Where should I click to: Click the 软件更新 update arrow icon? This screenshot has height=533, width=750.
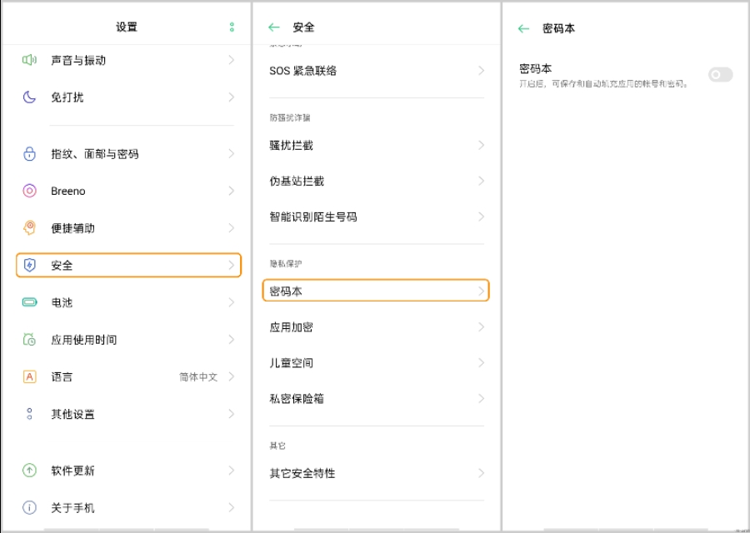(x=29, y=471)
